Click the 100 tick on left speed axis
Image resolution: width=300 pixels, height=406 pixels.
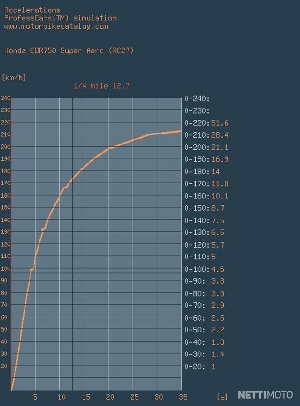click(5, 268)
